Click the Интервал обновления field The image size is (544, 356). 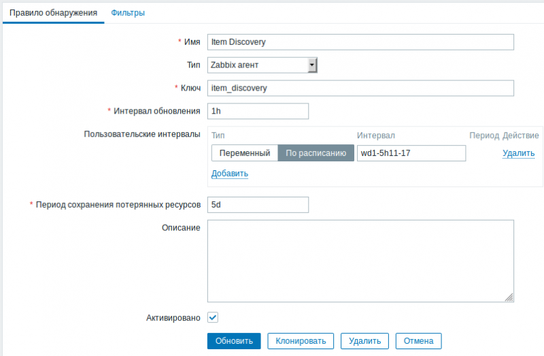pos(258,111)
